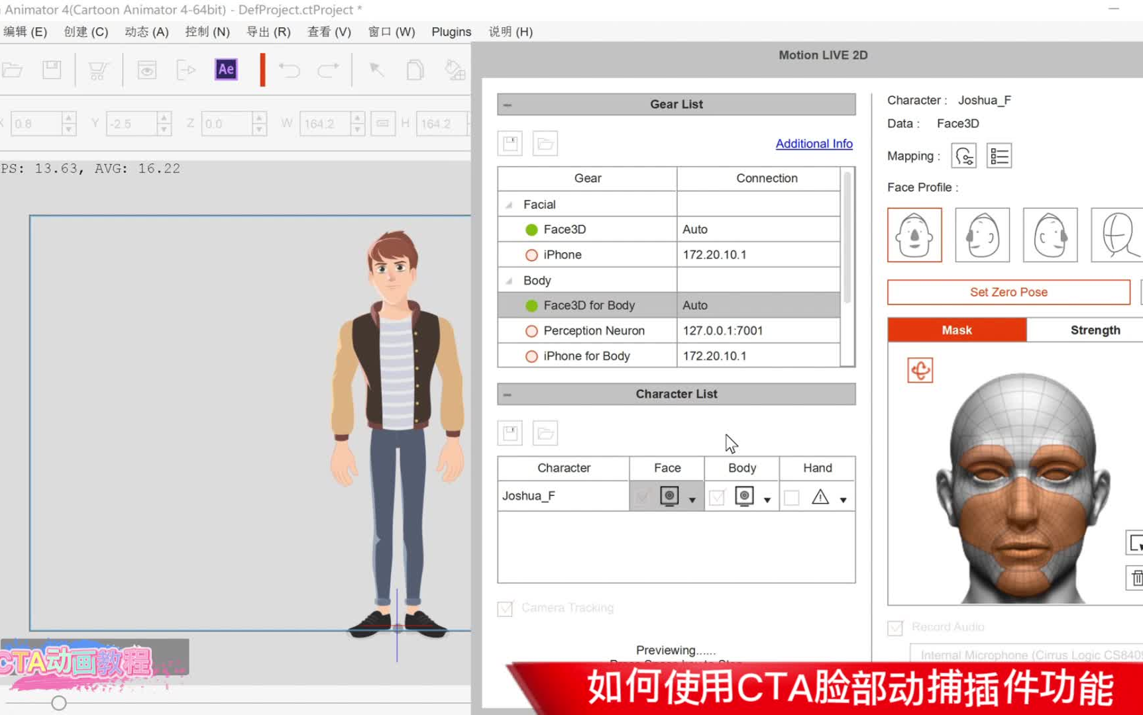
Task: Click the Undo arrow icon
Action: click(x=290, y=70)
